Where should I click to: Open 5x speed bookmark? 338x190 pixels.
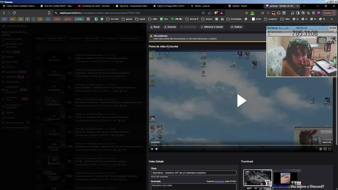point(322,19)
